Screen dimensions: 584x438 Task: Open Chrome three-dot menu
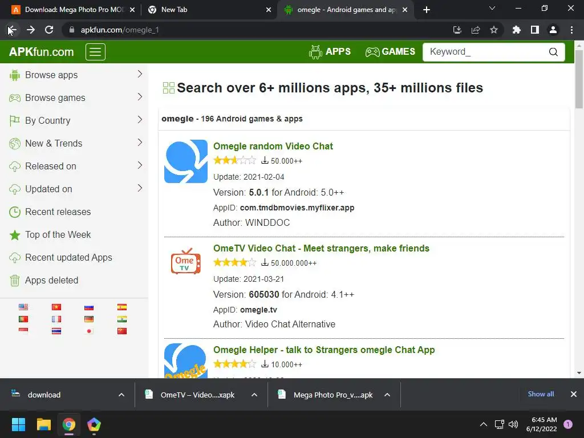571,30
